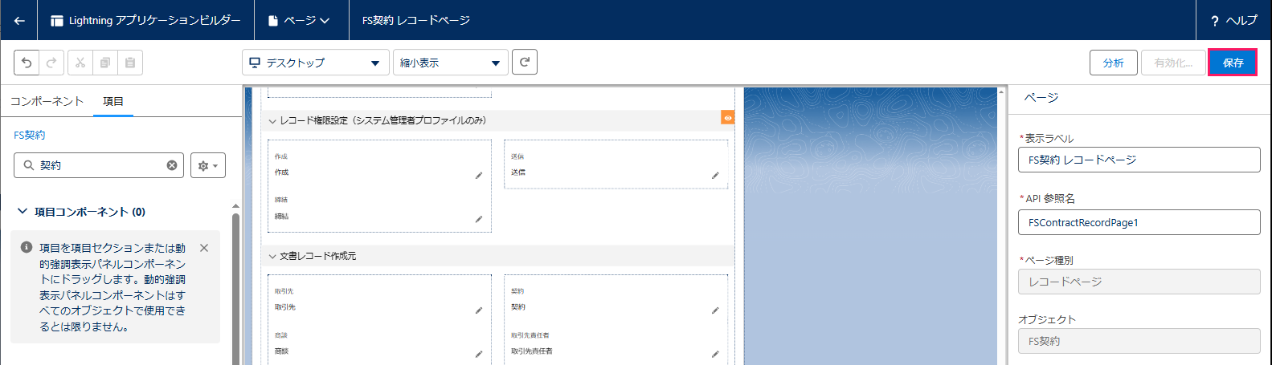Select the 作成 field on canvas

379,165
